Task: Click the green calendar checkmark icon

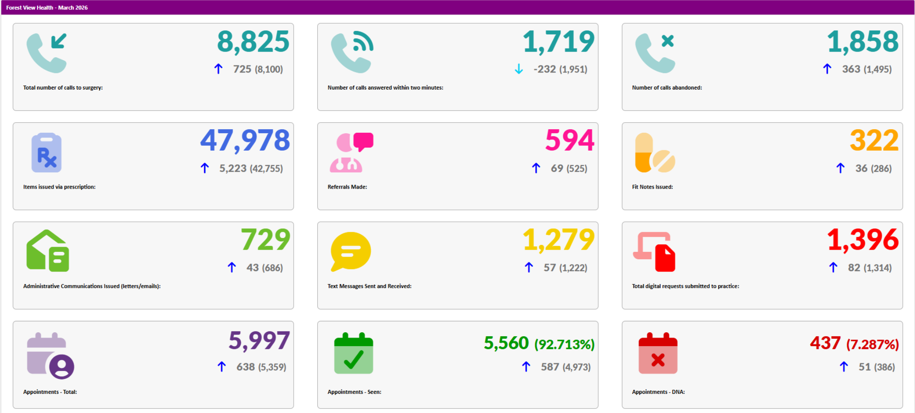Action: [x=354, y=353]
